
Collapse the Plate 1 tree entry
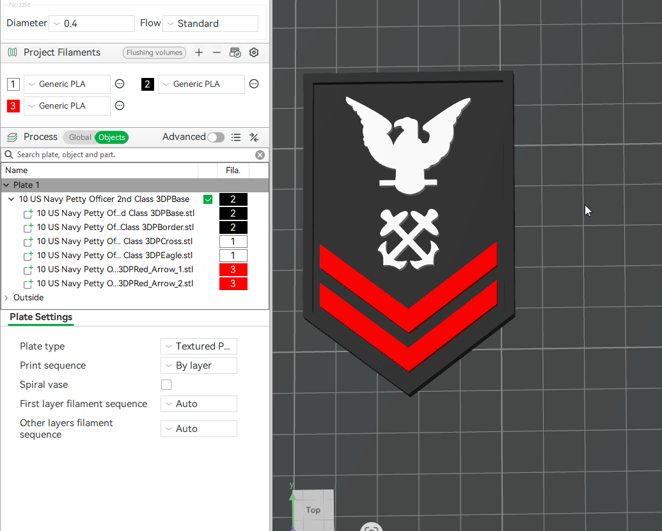click(x=6, y=185)
